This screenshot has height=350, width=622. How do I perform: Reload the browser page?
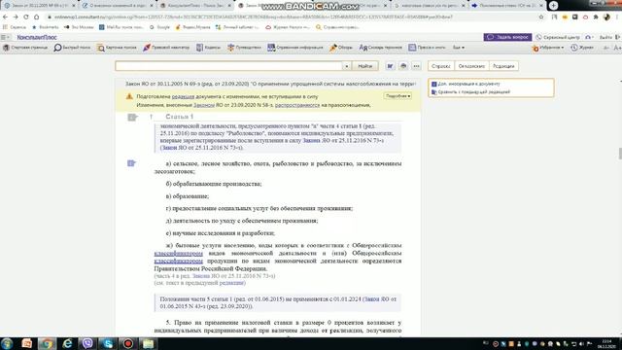[26, 17]
